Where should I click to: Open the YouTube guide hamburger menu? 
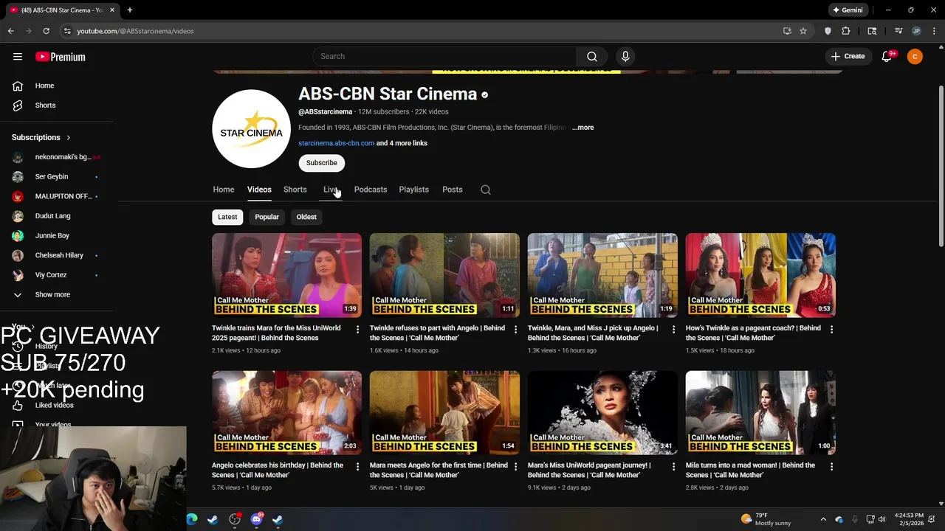pos(18,57)
